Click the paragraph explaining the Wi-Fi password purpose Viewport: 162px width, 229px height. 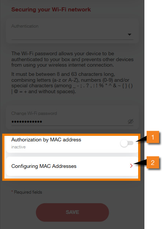(x=73, y=59)
